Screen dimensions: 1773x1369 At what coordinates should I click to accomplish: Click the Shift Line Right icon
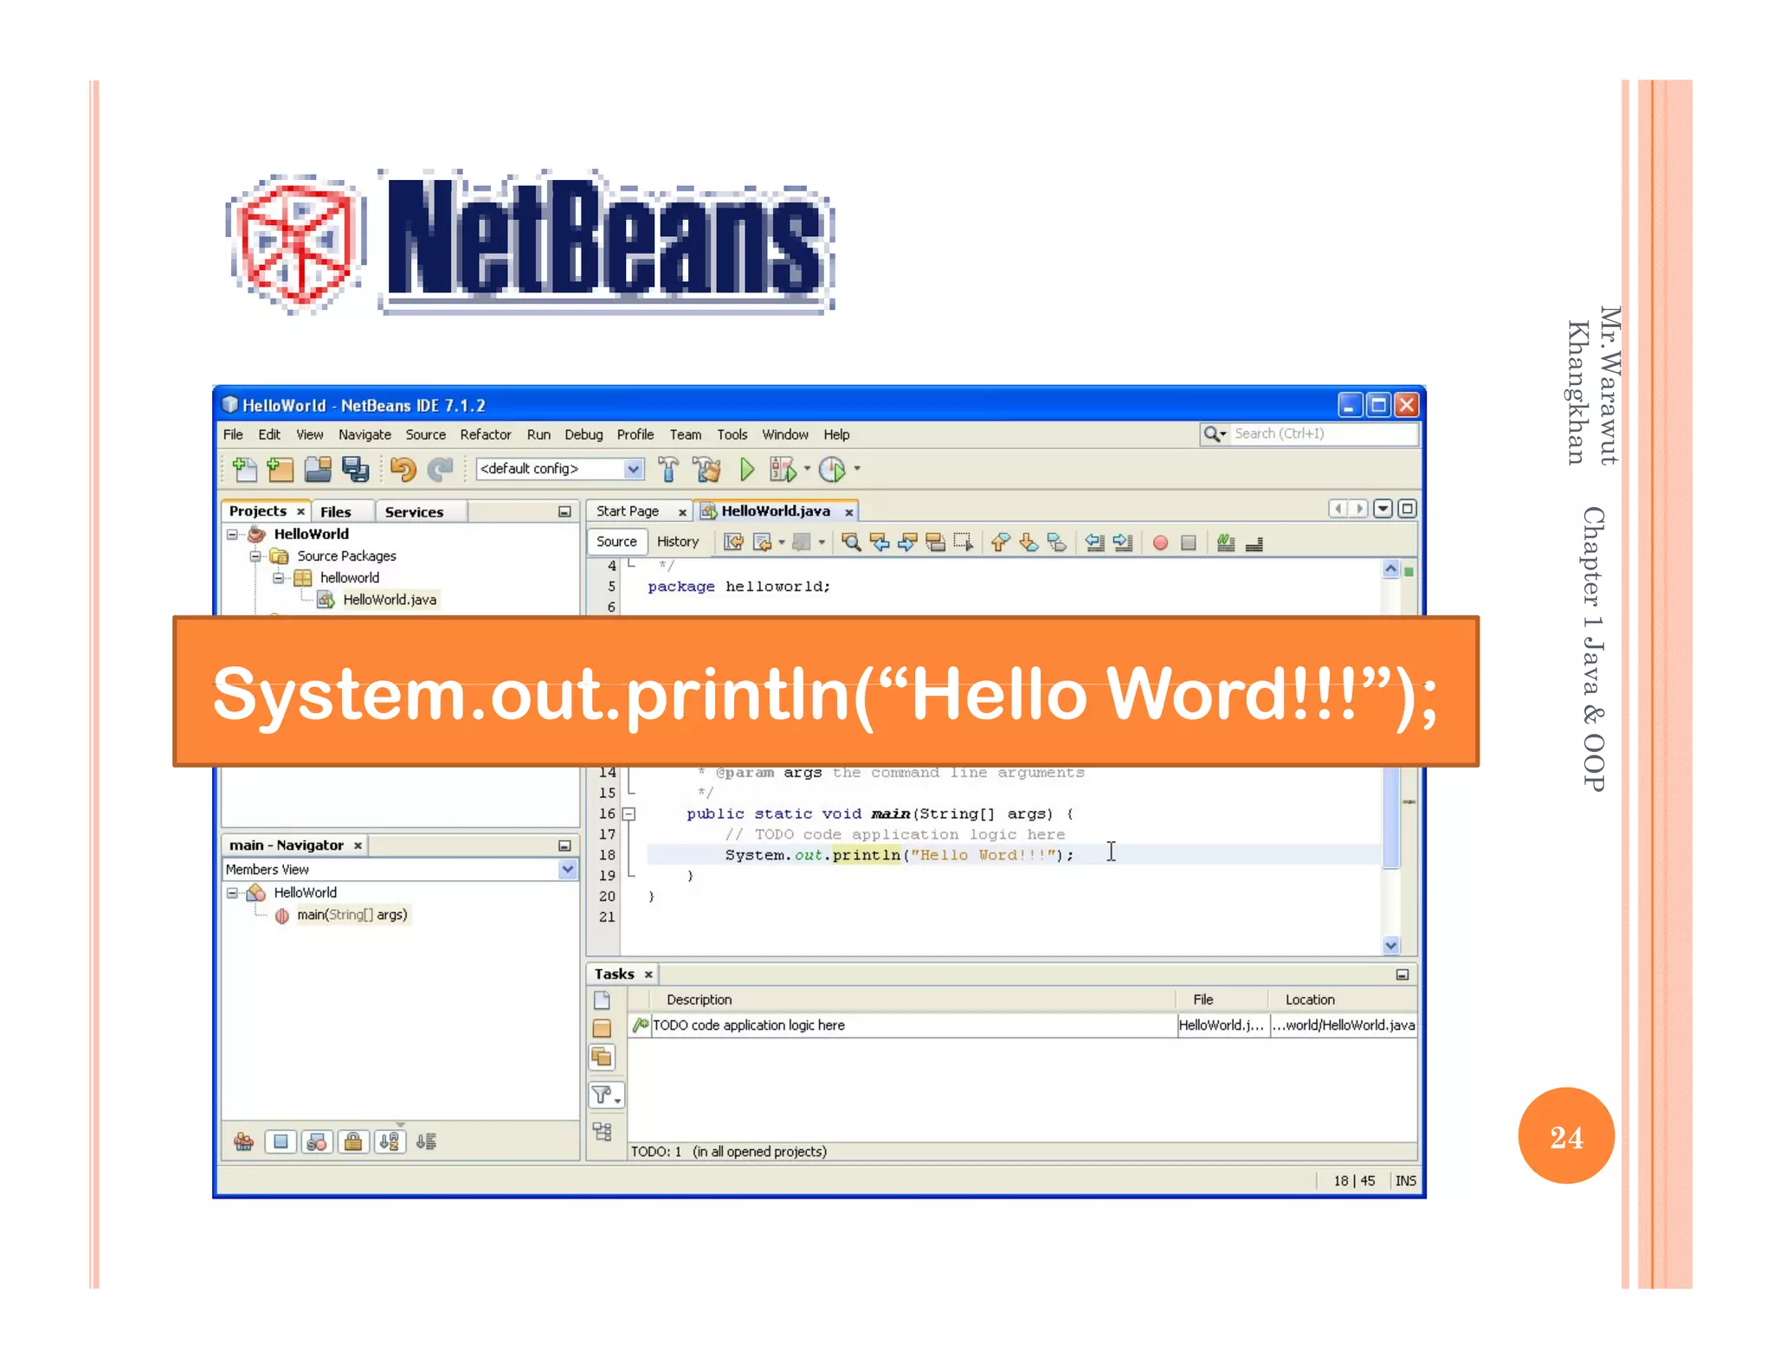pyautogui.click(x=1123, y=543)
